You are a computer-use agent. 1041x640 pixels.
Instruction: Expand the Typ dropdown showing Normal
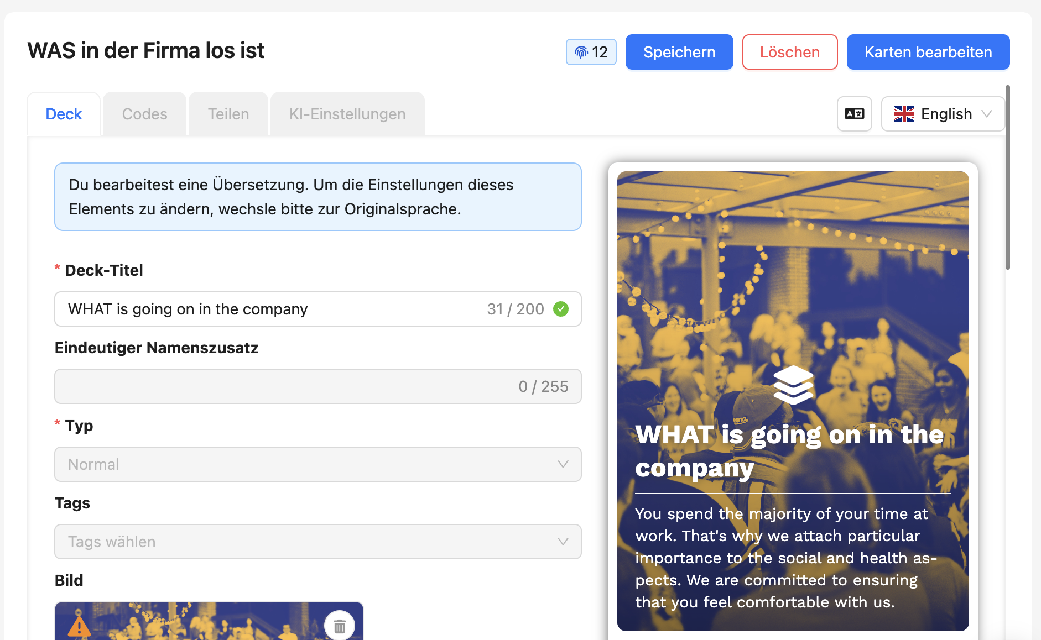(x=318, y=464)
